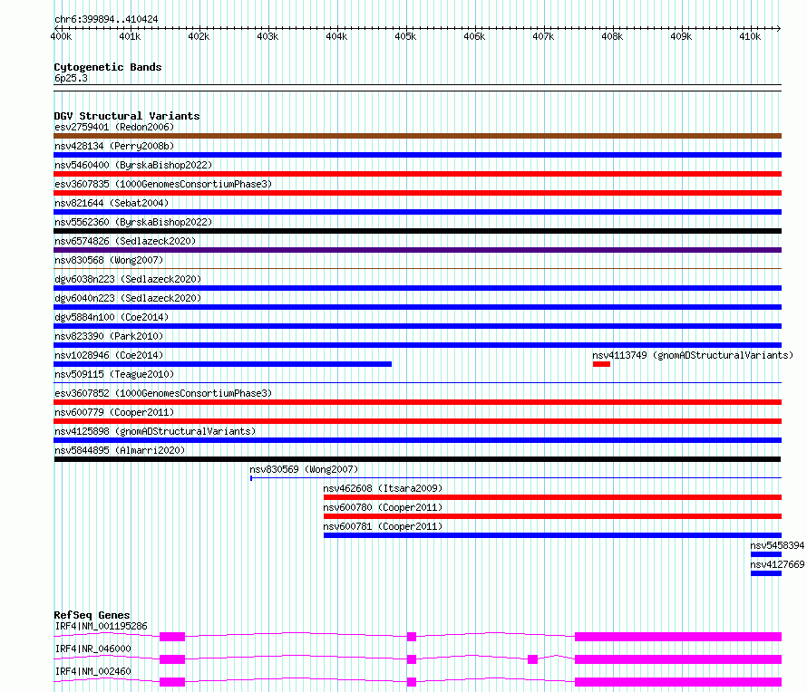Viewport: 807px width, 692px height.
Task: Select the 6p25.3 cytogenetic band
Action: [71, 78]
